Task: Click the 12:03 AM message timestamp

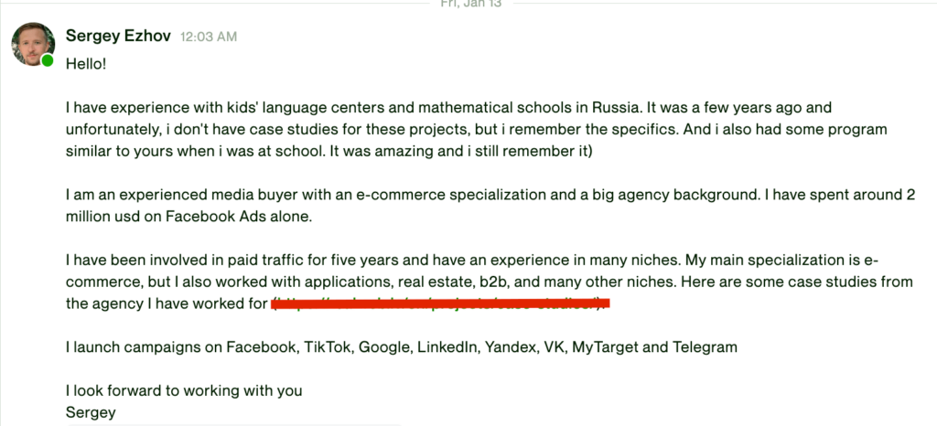Action: (209, 37)
